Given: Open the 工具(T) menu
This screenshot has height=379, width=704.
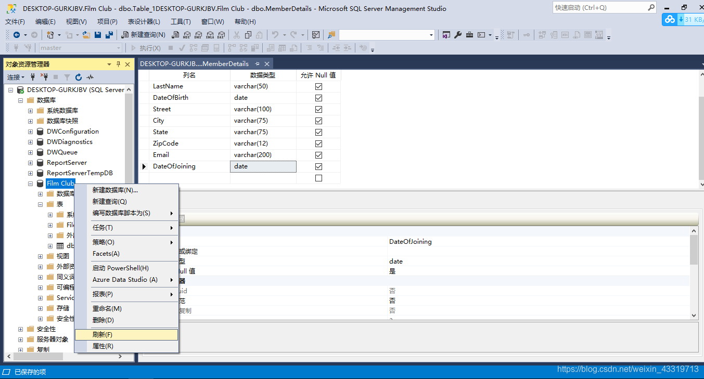Looking at the screenshot, I should [181, 21].
